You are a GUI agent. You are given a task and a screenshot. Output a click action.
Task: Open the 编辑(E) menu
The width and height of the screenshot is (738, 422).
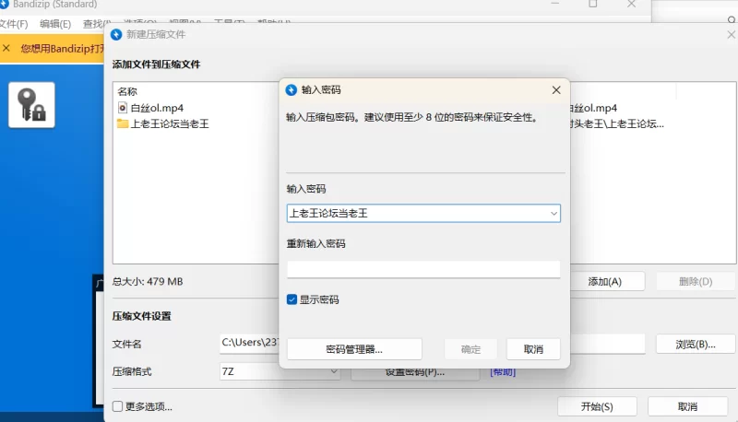(x=54, y=24)
